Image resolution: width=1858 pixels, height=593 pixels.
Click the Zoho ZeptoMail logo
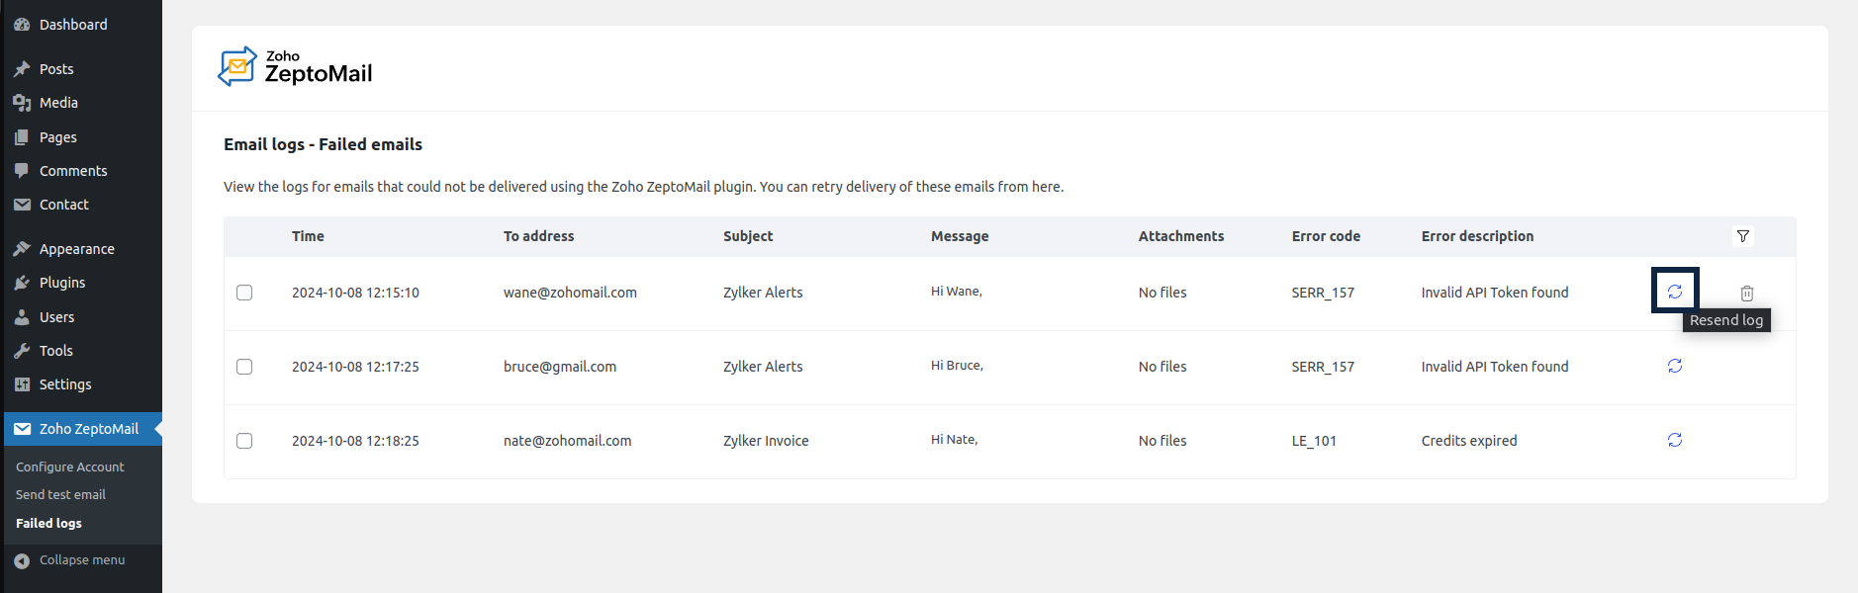pos(295,67)
